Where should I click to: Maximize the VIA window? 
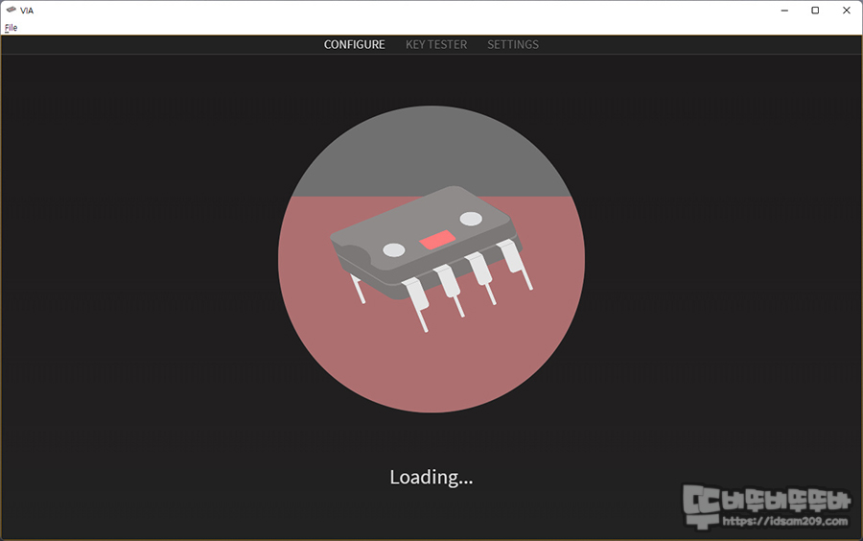point(815,11)
